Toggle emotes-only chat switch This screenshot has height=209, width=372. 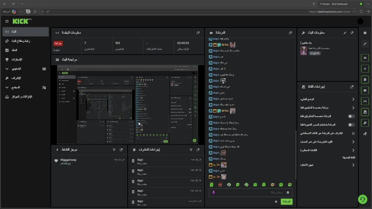point(351,125)
